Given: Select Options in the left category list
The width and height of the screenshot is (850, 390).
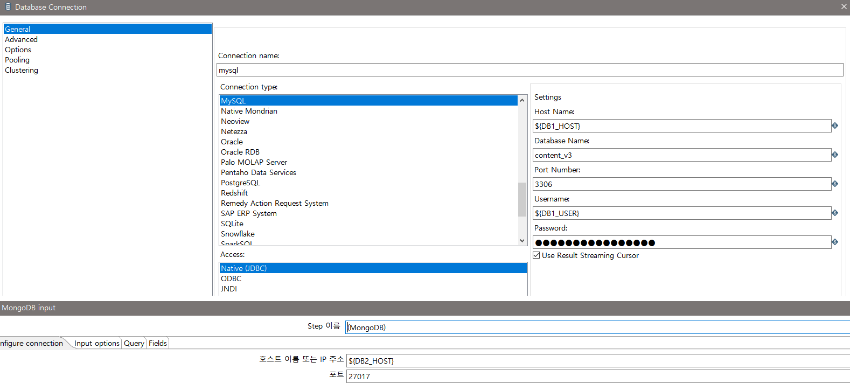Looking at the screenshot, I should (x=108, y=50).
